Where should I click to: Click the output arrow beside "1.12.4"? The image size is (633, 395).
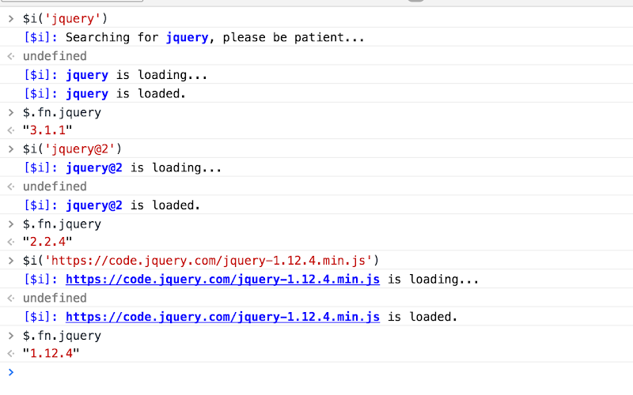coord(11,353)
